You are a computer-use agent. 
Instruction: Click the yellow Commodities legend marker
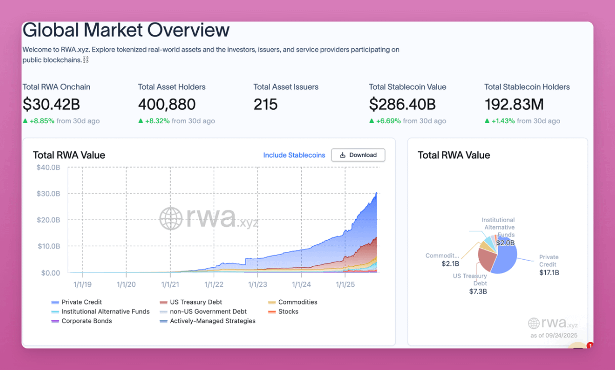271,302
